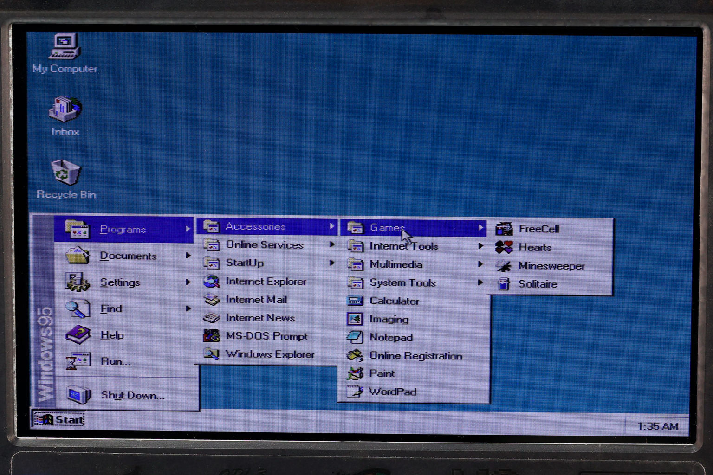Open Solitaire
Viewport: 713px width, 475px height.
click(538, 283)
